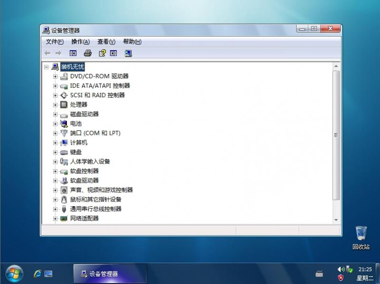Click the back arrow toolbar button
Image resolution: width=380 pixels, height=284 pixels.
pos(47,53)
